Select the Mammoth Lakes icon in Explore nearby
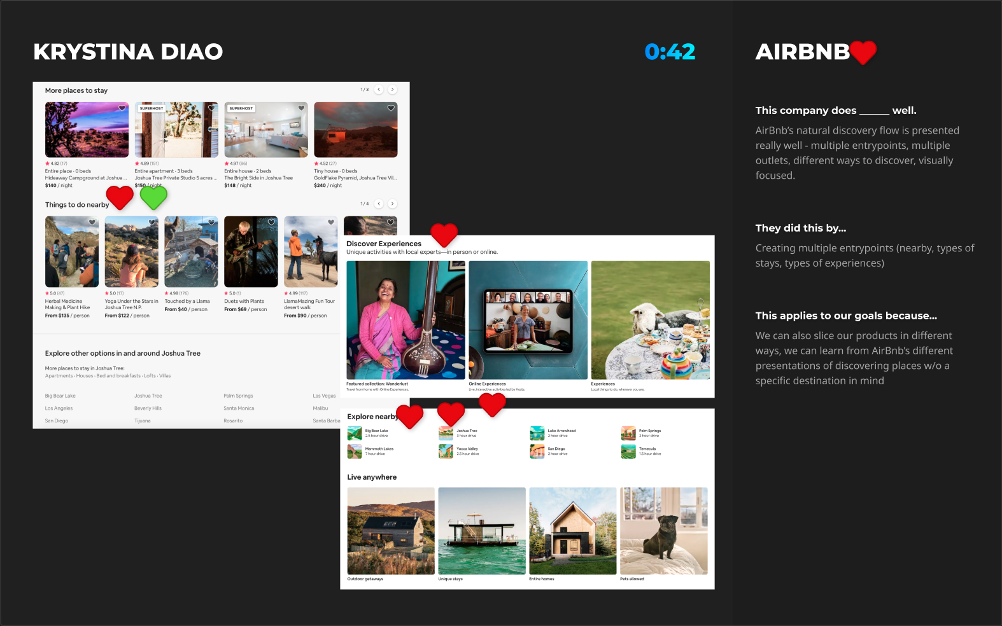The width and height of the screenshot is (1002, 626). click(355, 451)
